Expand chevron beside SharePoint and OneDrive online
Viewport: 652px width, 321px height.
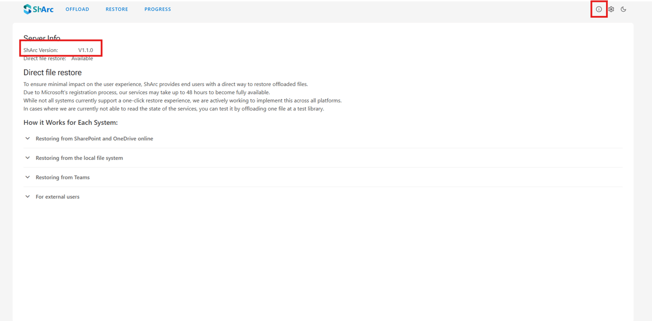(28, 139)
